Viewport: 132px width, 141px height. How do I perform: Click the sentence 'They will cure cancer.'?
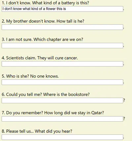(x=57, y=58)
